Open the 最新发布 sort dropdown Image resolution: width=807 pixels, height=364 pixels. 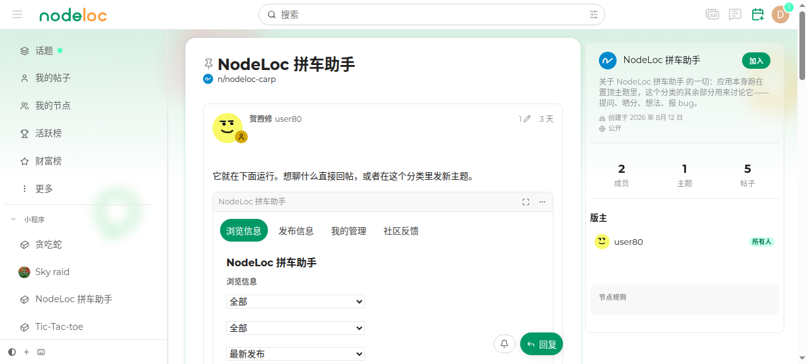pyautogui.click(x=296, y=354)
